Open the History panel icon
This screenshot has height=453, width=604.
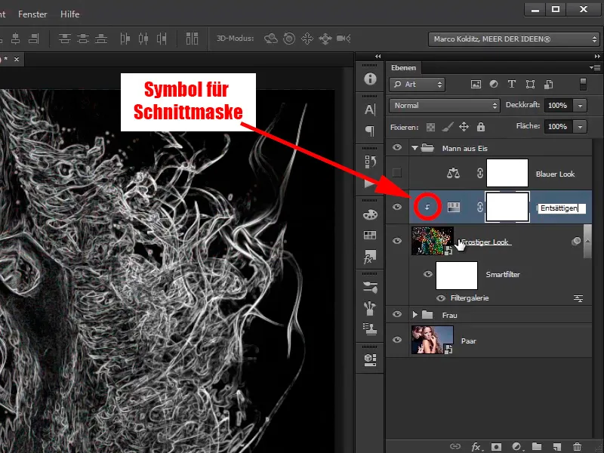[370, 162]
